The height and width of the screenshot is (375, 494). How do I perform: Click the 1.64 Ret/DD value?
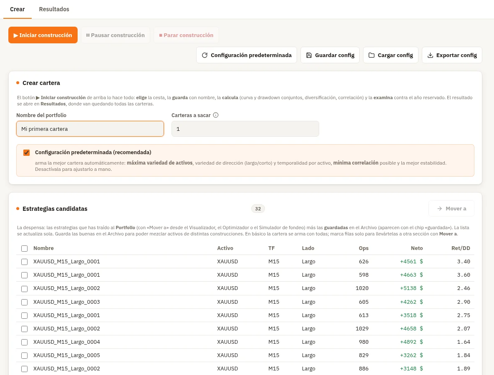tap(464, 342)
